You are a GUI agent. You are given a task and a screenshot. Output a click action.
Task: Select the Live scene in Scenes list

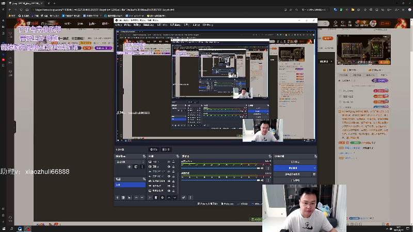[x=130, y=185]
